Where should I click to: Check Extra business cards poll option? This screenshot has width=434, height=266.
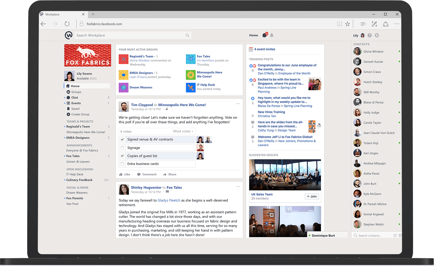[122, 164]
